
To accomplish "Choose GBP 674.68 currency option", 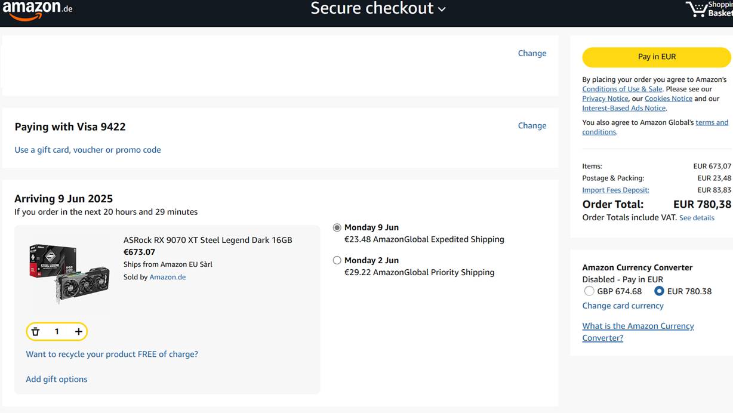I will pos(589,291).
